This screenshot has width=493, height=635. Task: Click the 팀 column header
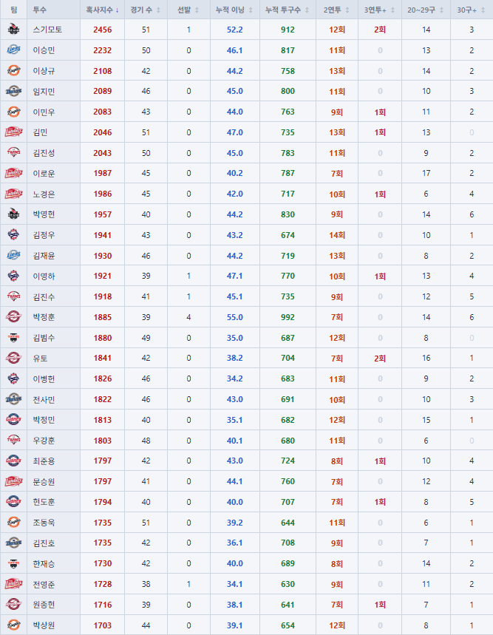[x=13, y=10]
